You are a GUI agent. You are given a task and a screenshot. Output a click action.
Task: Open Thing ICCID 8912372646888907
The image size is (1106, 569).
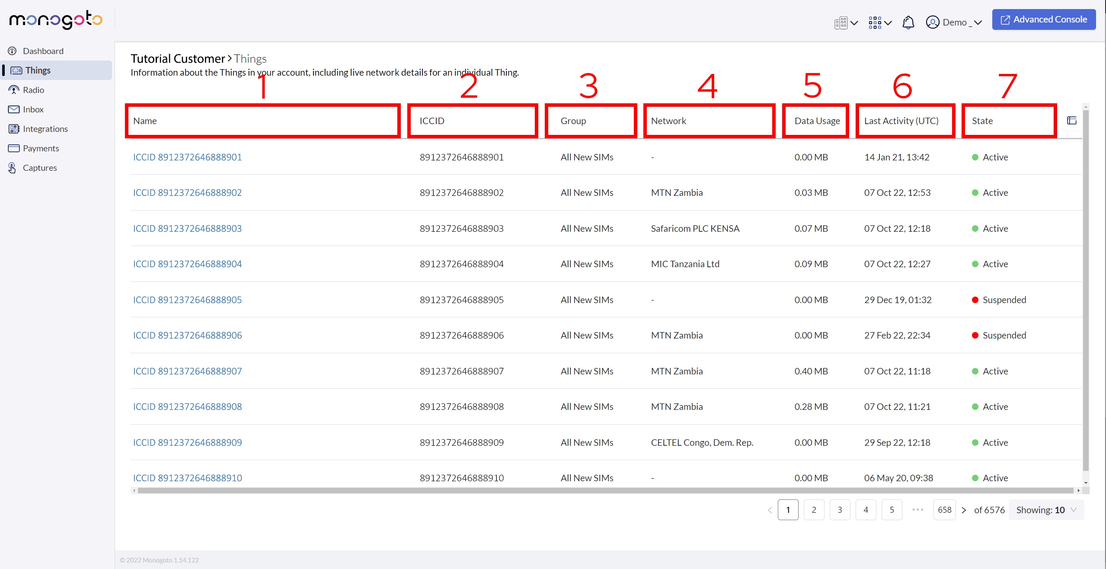tap(187, 371)
